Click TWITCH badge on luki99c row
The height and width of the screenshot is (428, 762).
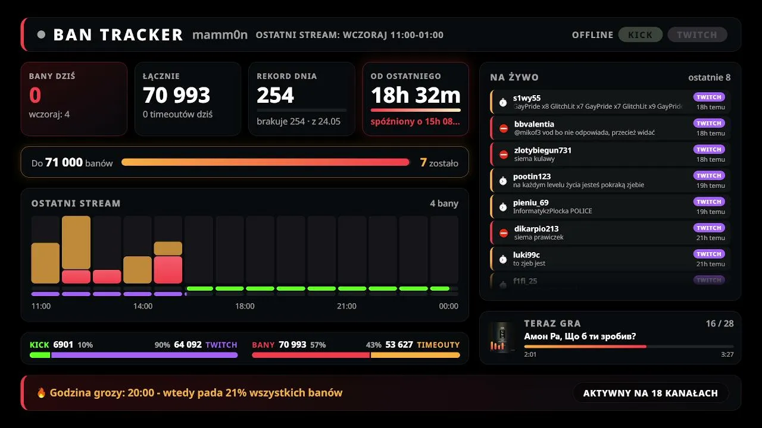[x=709, y=254]
